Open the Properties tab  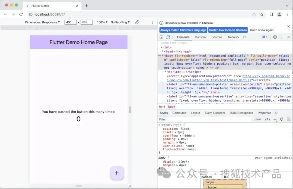264,113
